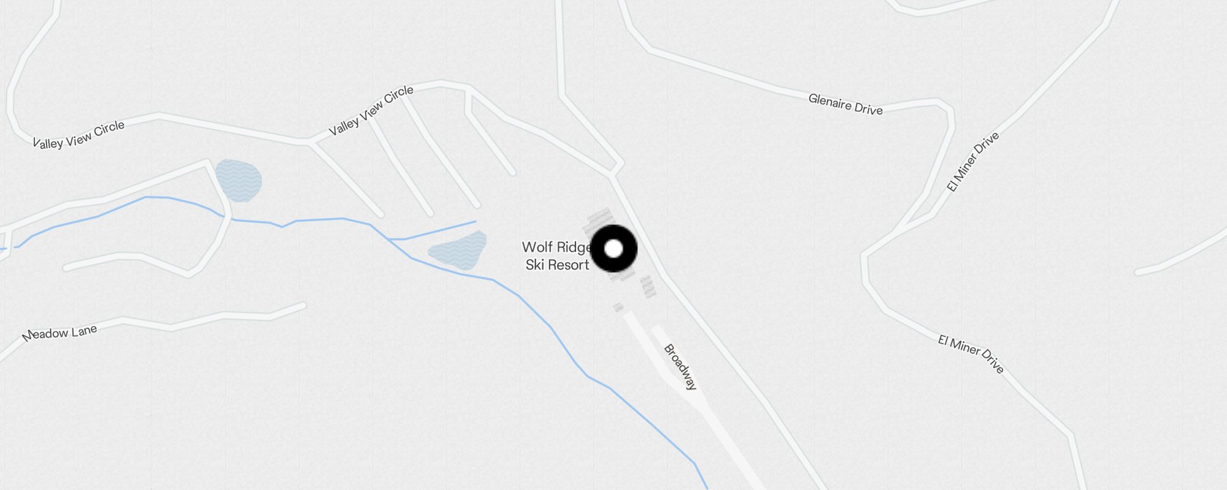Click the pond beside Wolf Ridge label
Image resolution: width=1227 pixels, height=490 pixels.
click(459, 251)
